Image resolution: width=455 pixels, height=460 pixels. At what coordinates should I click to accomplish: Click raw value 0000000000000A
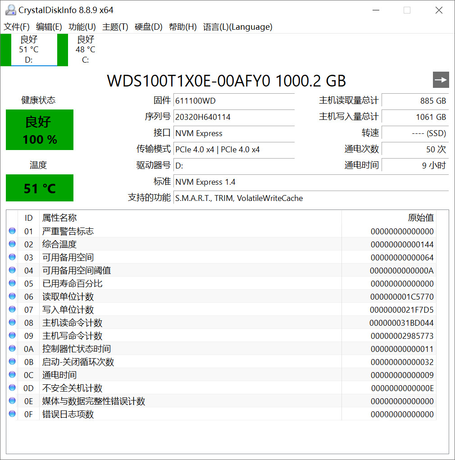click(x=402, y=270)
